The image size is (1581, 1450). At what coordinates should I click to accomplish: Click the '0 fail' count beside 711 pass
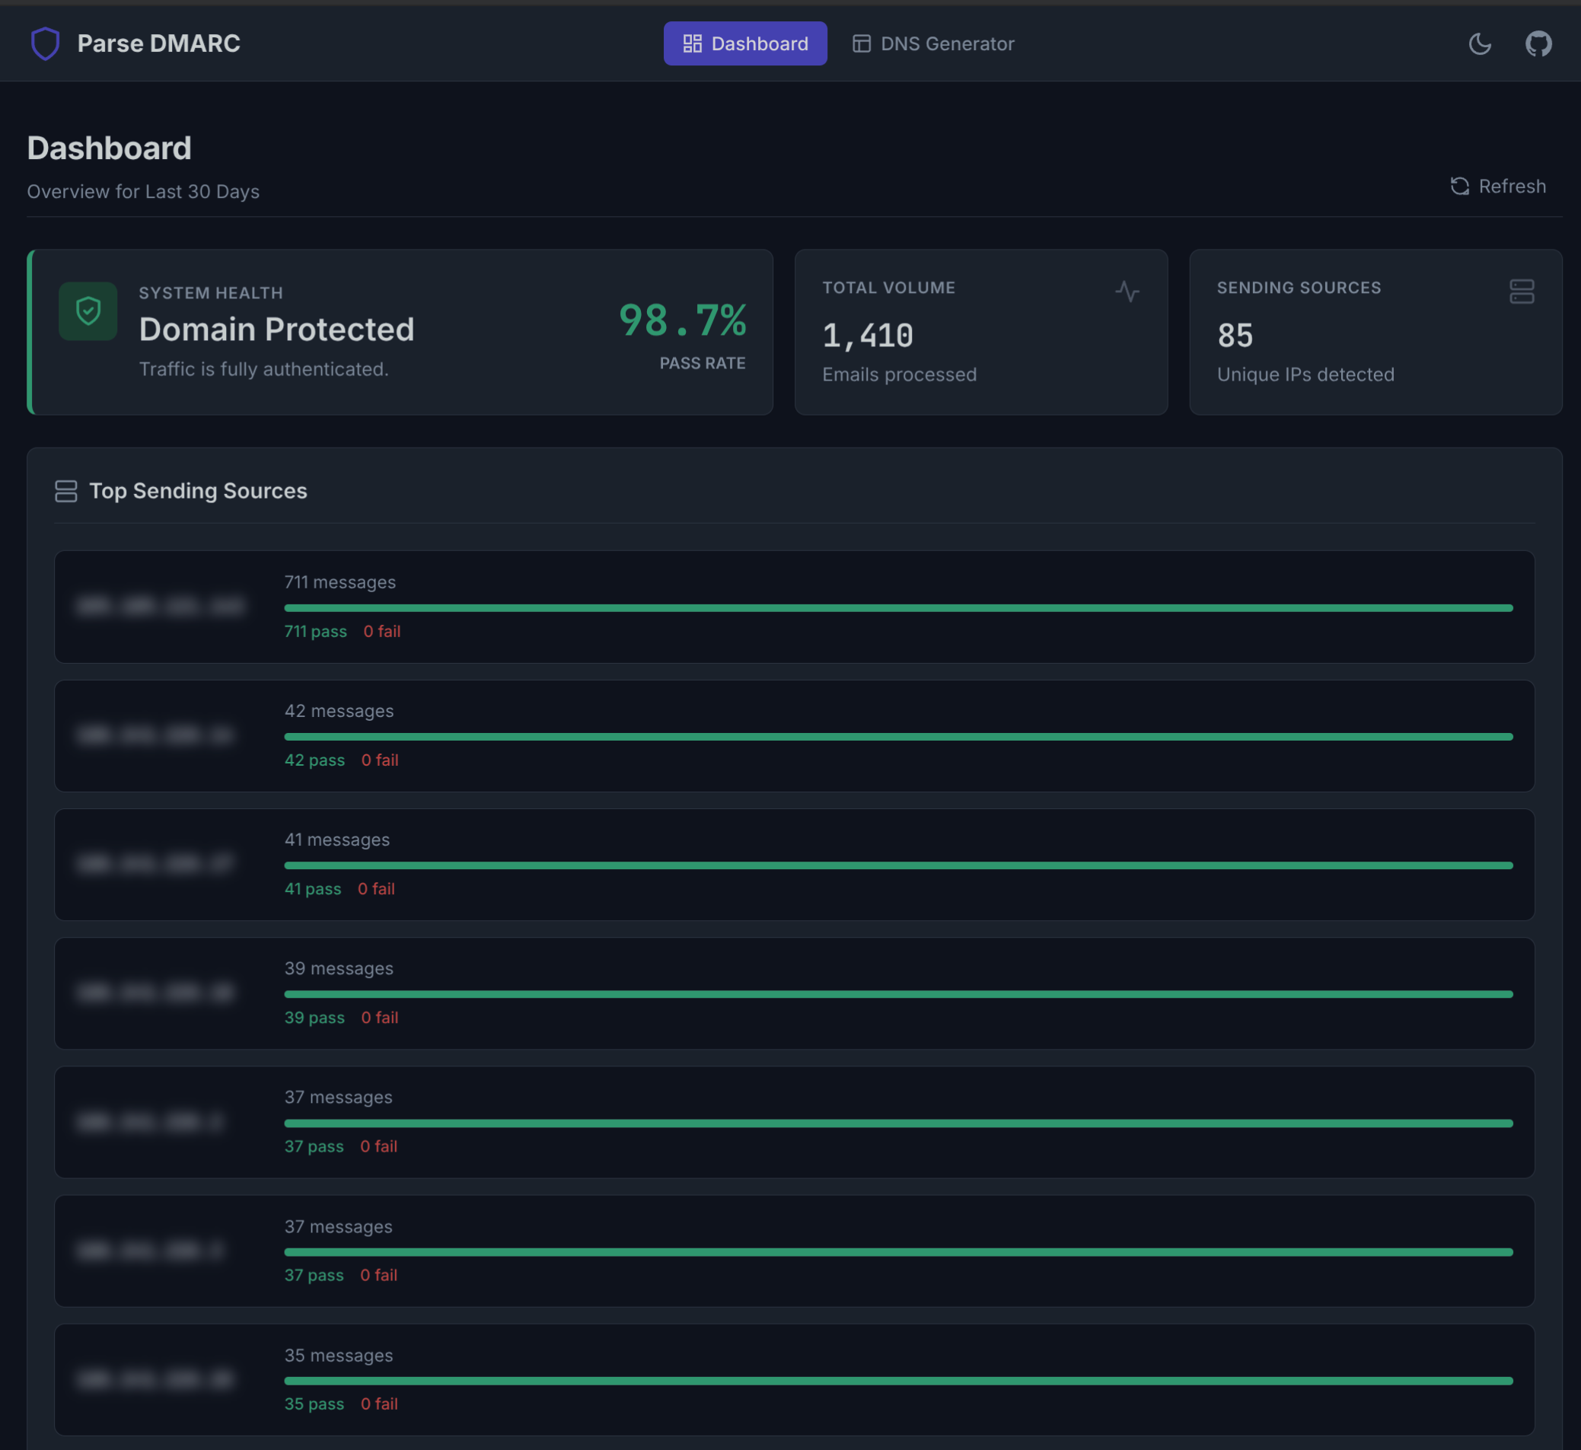382,632
